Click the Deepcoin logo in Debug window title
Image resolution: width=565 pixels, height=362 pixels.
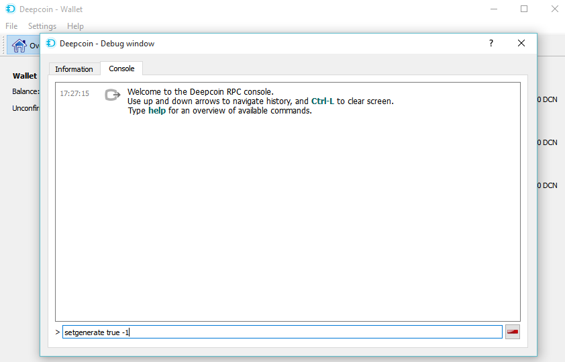51,43
